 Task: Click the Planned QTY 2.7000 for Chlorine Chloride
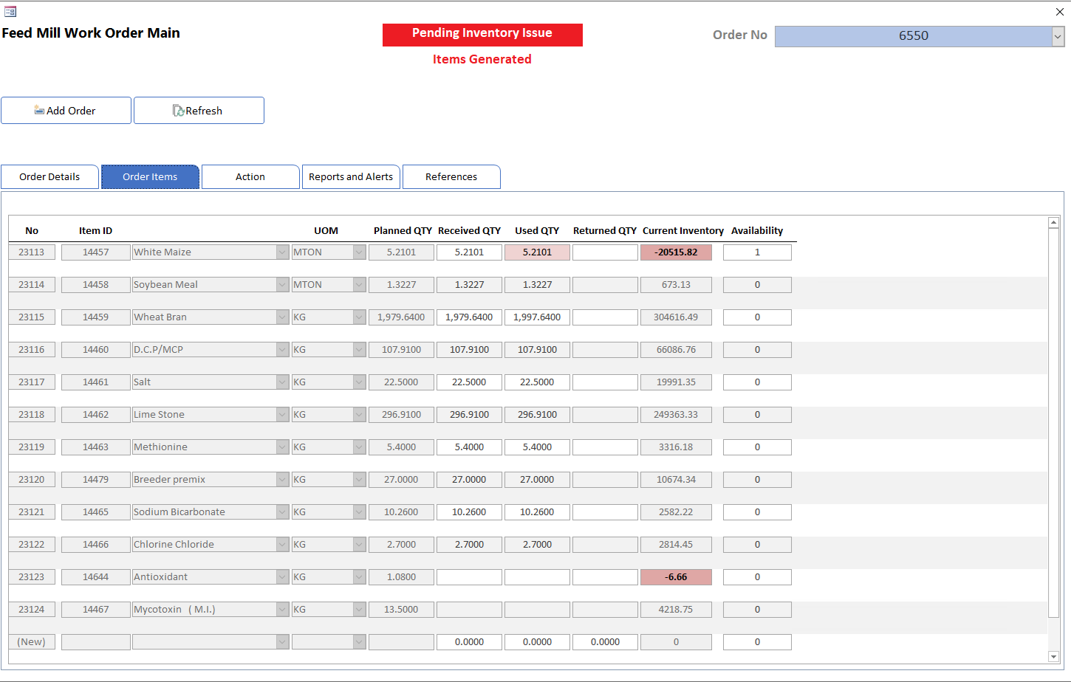401,545
